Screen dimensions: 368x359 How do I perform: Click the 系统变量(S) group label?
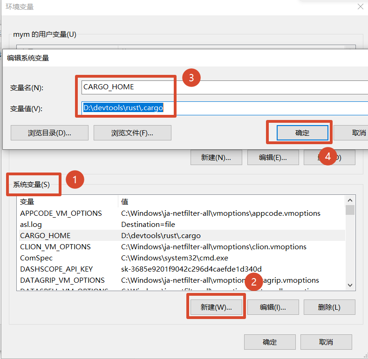(31, 185)
